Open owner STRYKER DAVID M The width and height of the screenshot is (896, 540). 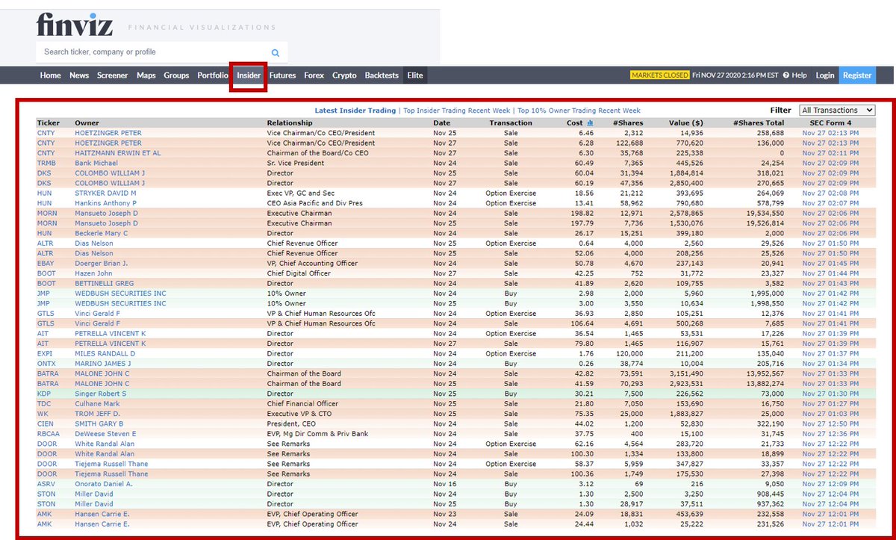tap(104, 193)
